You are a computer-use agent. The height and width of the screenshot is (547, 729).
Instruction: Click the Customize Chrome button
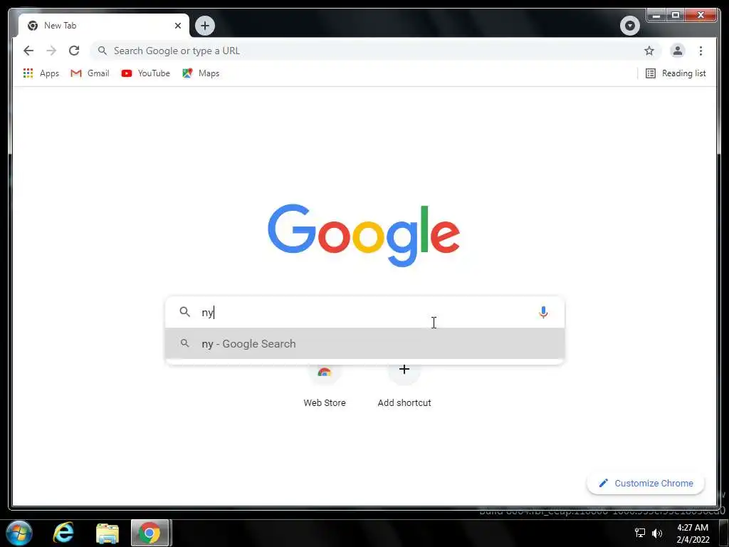point(646,484)
